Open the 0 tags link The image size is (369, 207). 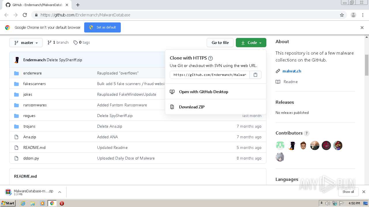coord(82,43)
